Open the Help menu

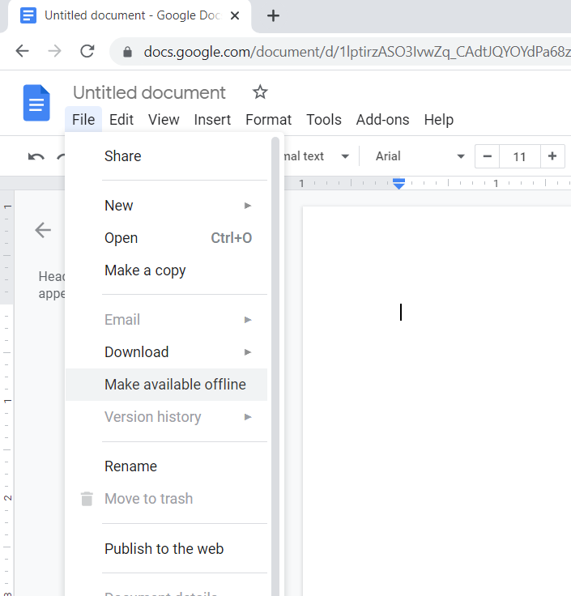[x=439, y=119]
